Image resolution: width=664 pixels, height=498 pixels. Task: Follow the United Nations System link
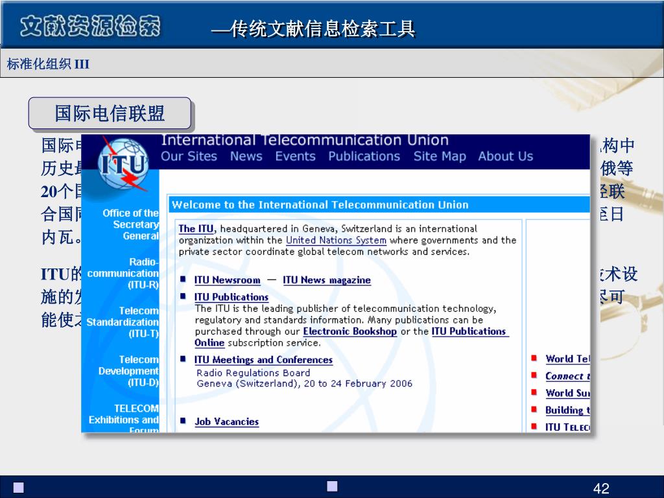coord(336,240)
